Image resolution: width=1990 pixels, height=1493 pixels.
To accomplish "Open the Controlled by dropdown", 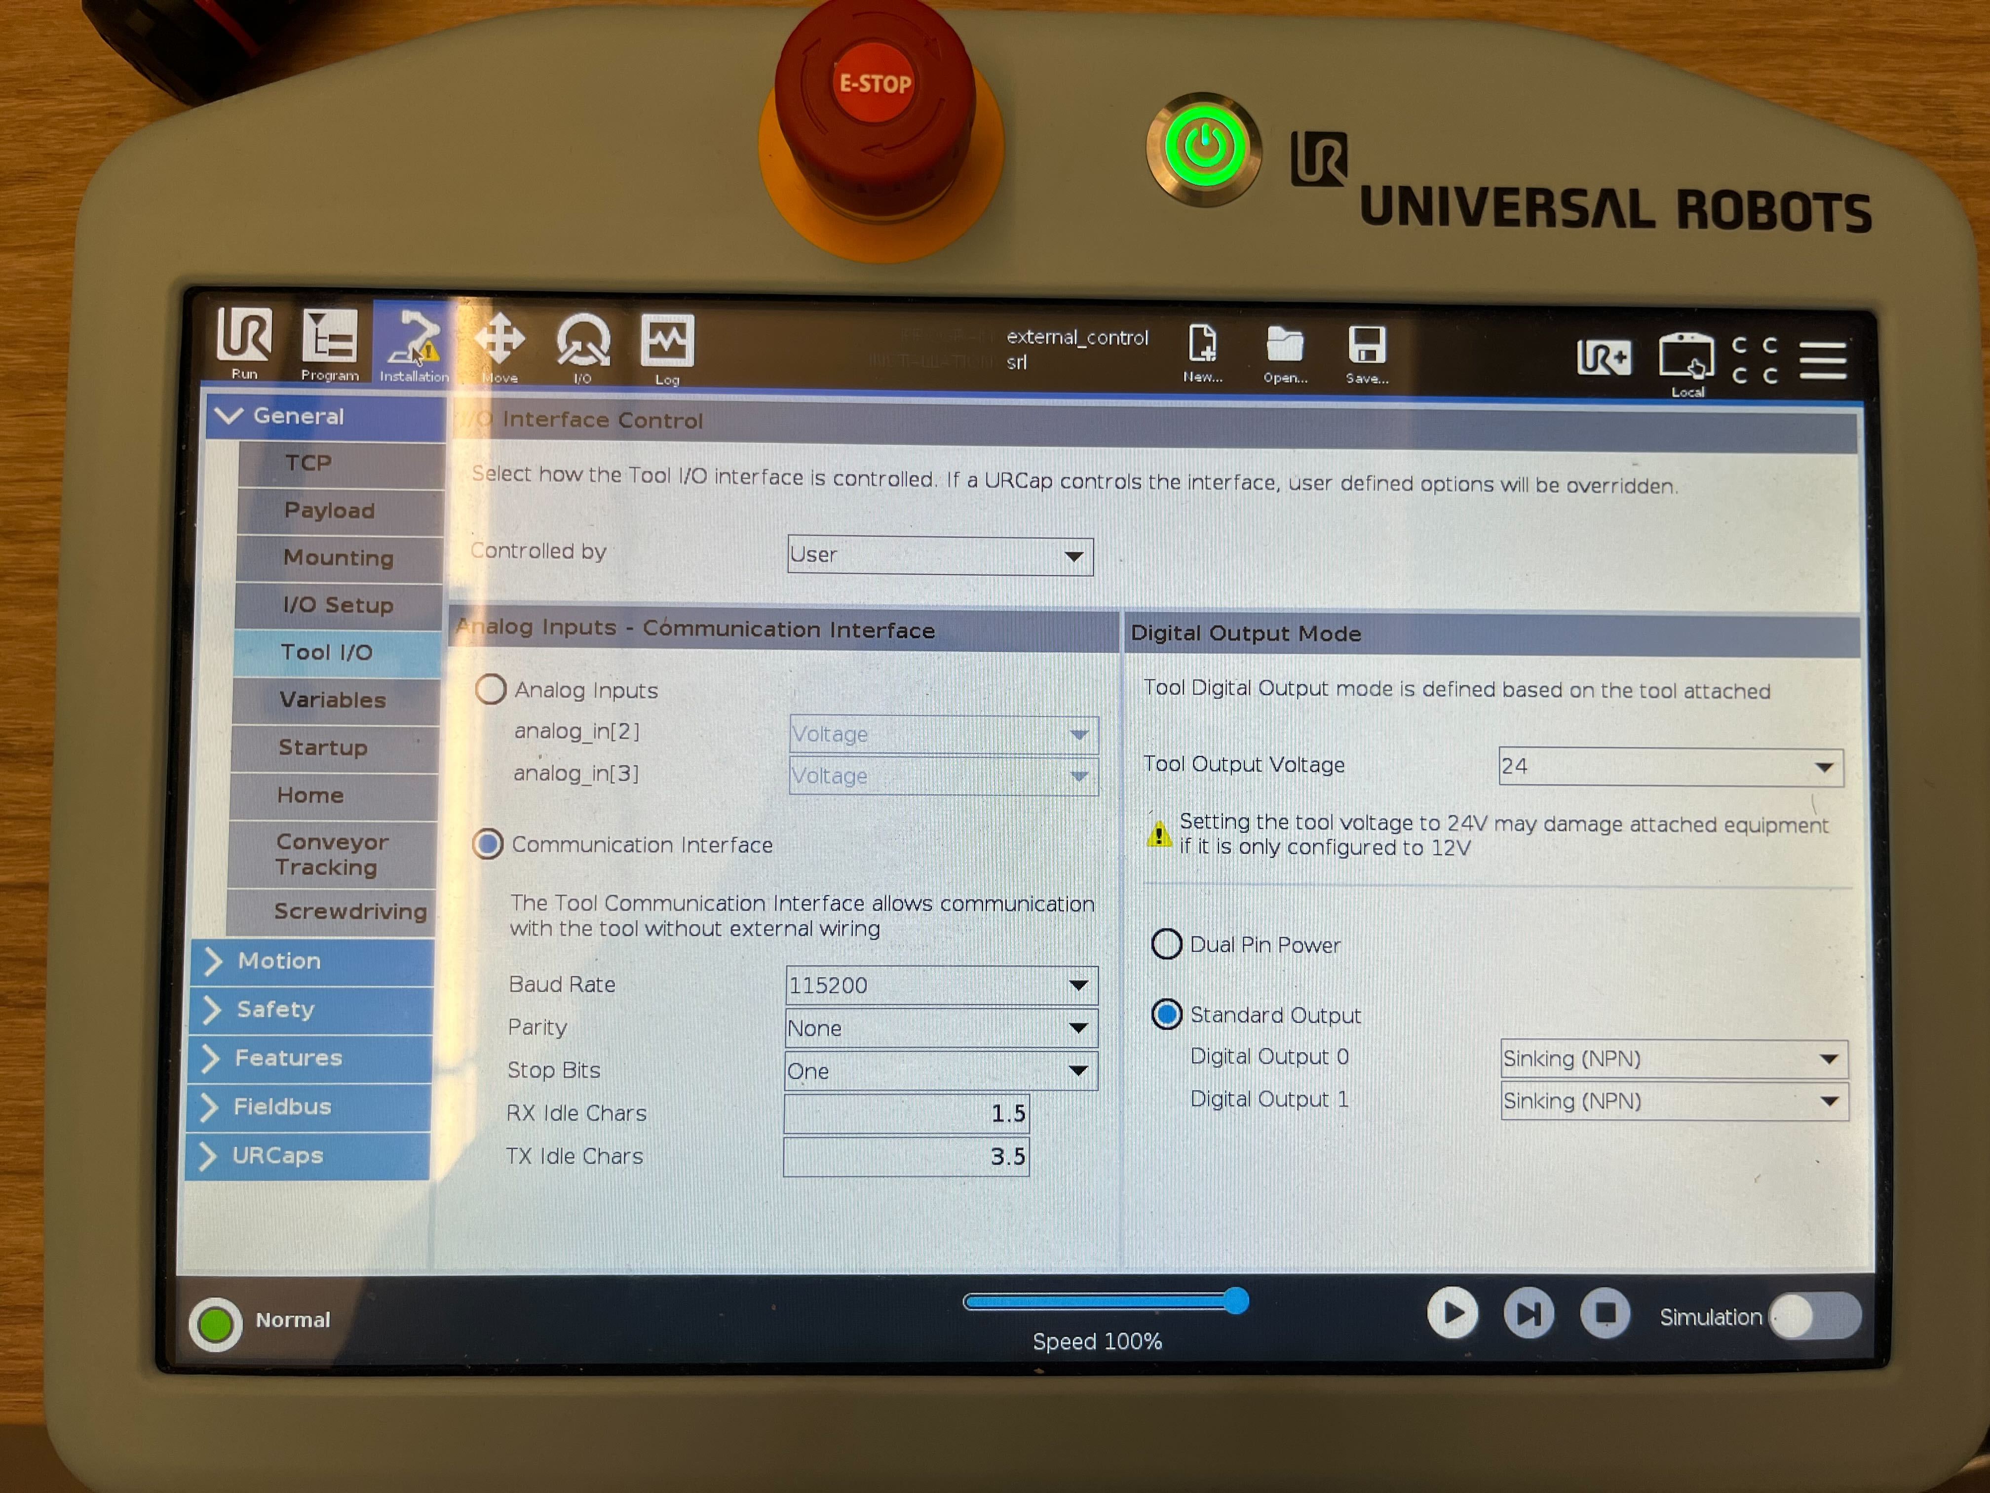I will [940, 555].
